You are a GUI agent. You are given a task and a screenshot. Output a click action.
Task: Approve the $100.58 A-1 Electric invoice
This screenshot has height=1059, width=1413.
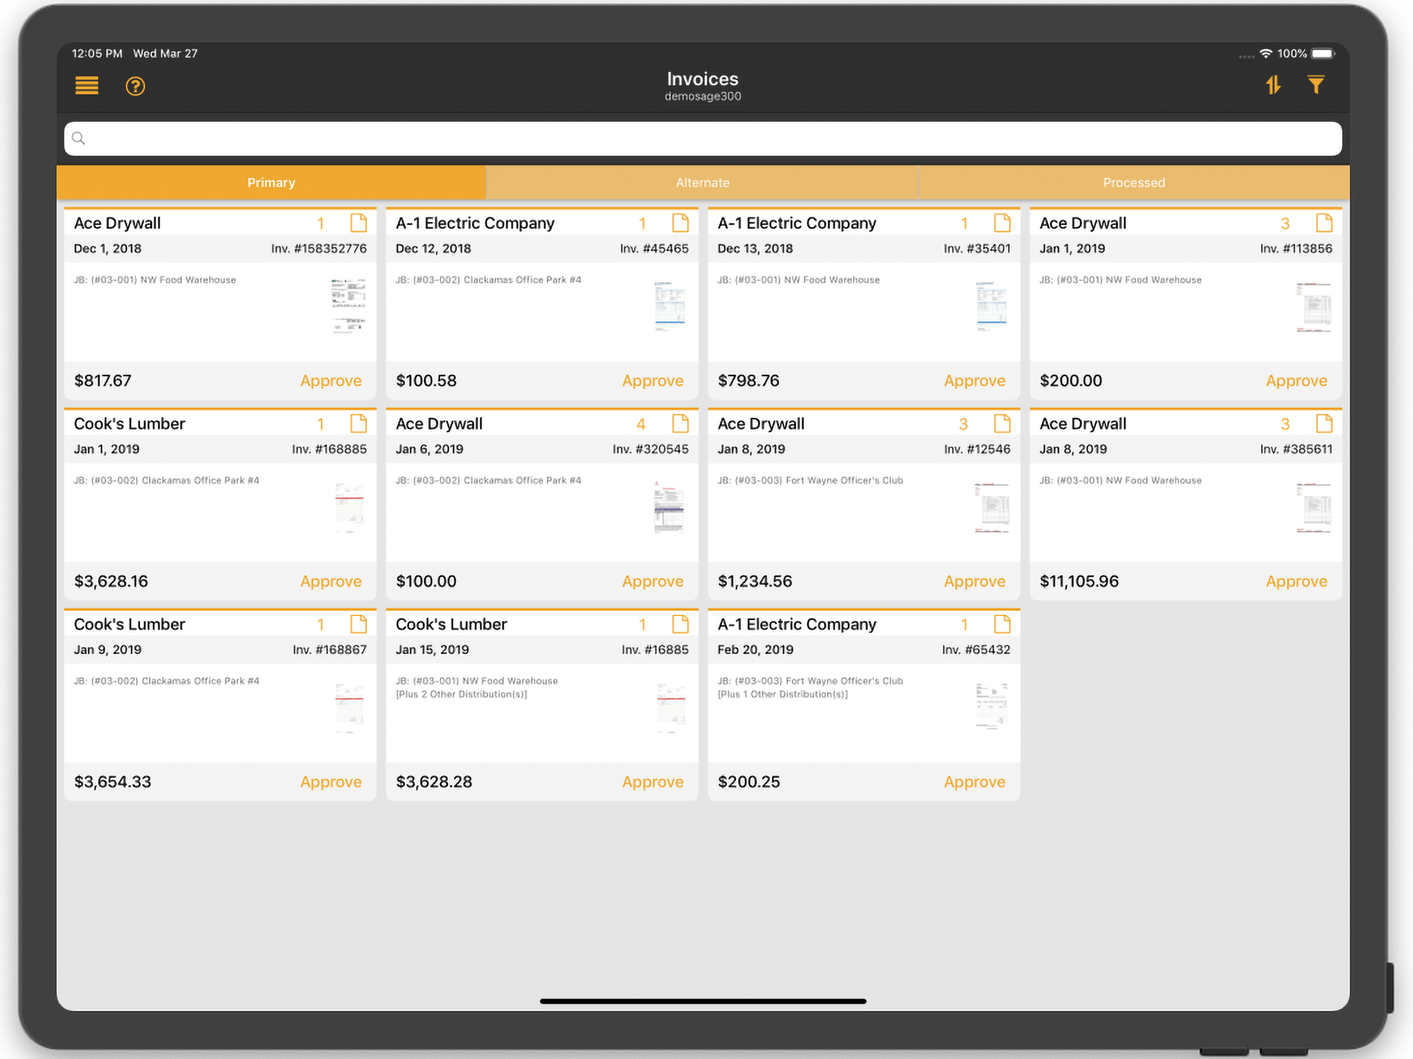(x=653, y=381)
